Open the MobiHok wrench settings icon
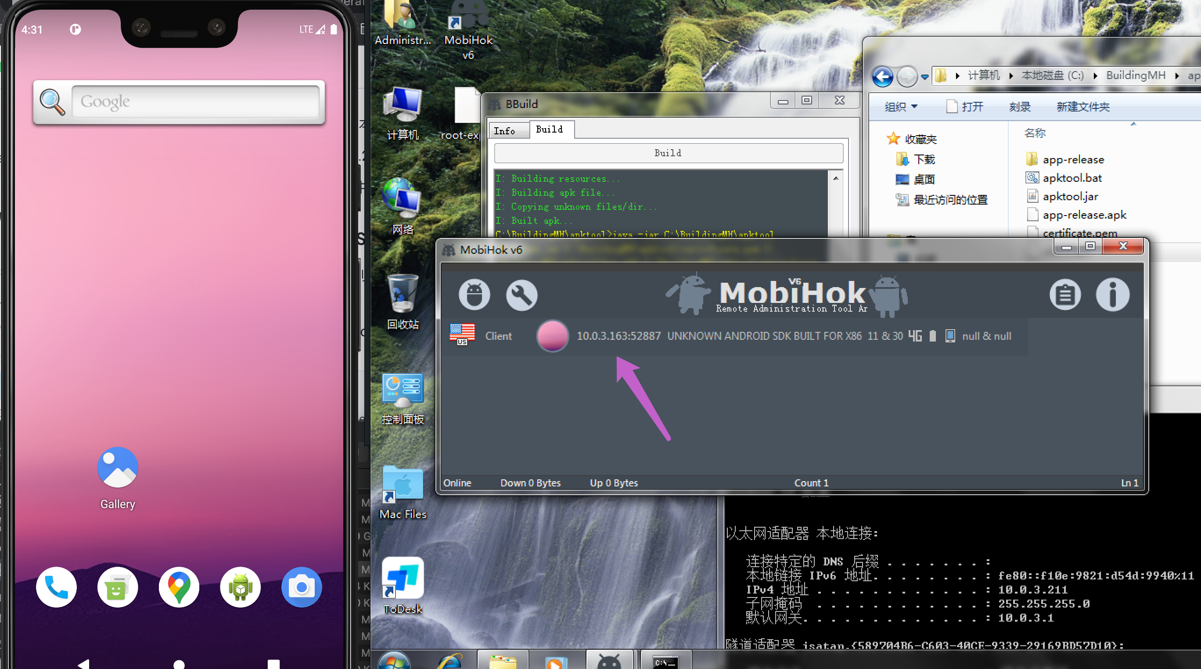Image resolution: width=1201 pixels, height=669 pixels. [521, 294]
